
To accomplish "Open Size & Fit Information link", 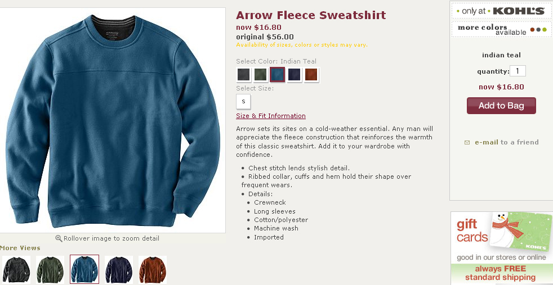I will coord(271,116).
